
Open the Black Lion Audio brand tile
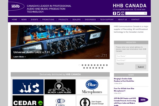[x=60, y=87]
